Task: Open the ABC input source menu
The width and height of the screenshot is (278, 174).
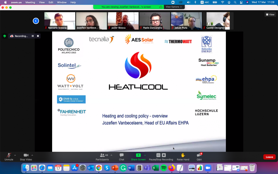Action: (205, 2)
